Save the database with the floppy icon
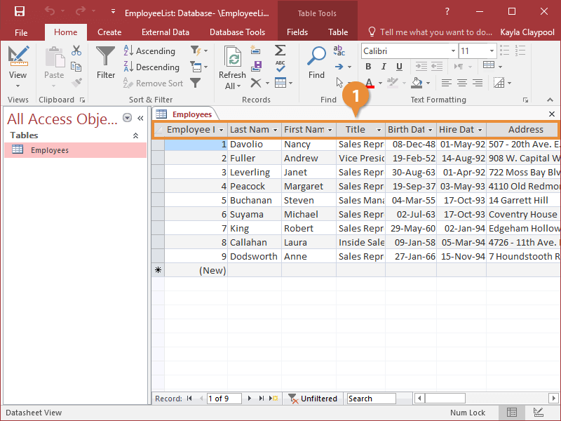Viewport: 561px width, 421px height. coord(20,12)
